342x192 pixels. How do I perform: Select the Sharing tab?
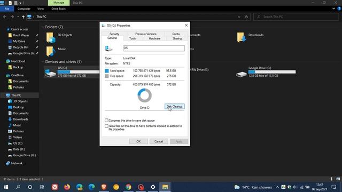pos(177,38)
